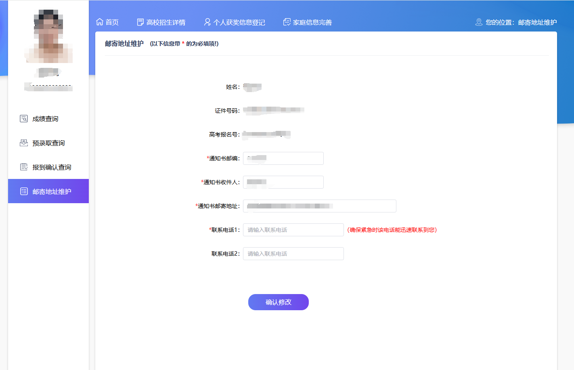Click the list icon beside 报到确认查询
Image resolution: width=574 pixels, height=370 pixels.
(x=24, y=166)
